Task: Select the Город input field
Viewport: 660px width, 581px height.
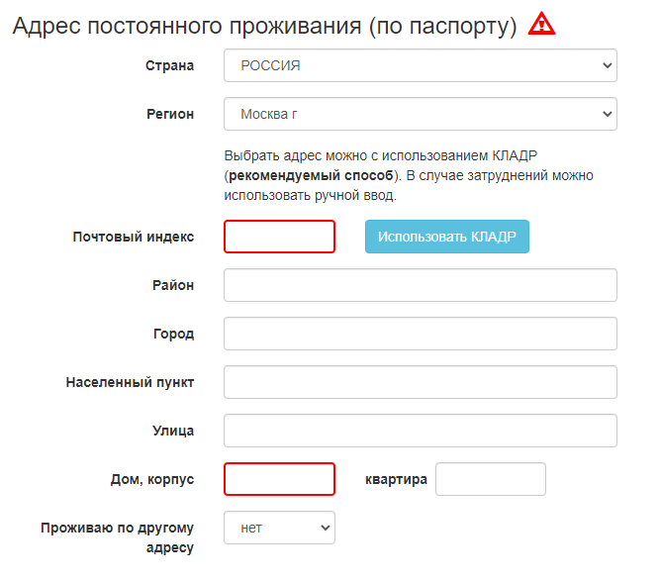Action: click(421, 334)
